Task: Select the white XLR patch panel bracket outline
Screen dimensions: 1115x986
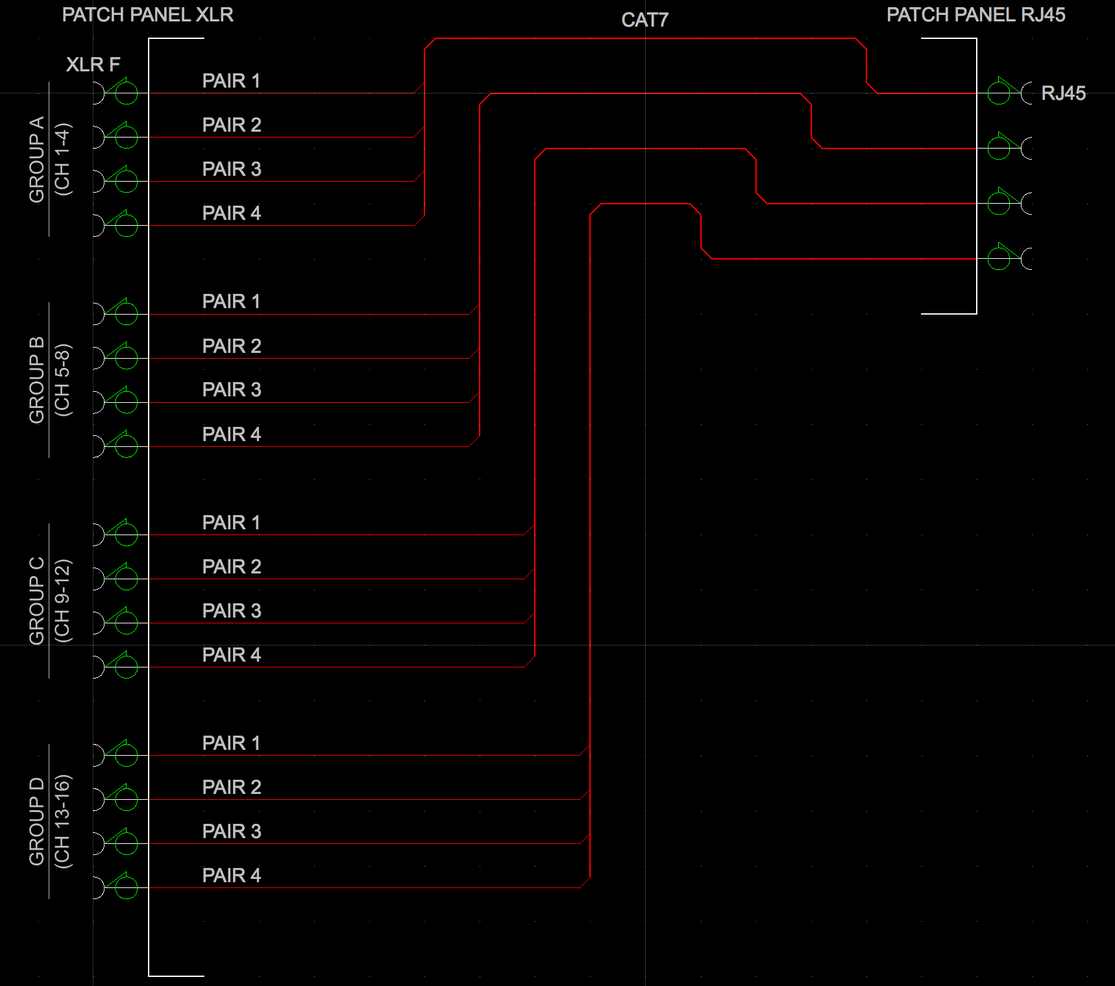Action: tap(149, 507)
